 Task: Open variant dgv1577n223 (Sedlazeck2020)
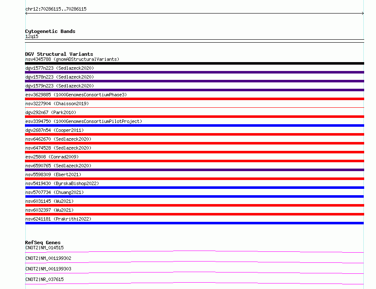[x=60, y=68]
